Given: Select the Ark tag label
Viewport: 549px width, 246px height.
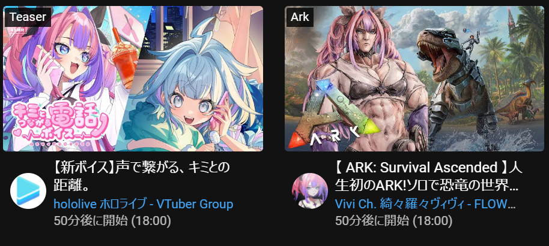Looking at the screenshot, I should (x=300, y=17).
